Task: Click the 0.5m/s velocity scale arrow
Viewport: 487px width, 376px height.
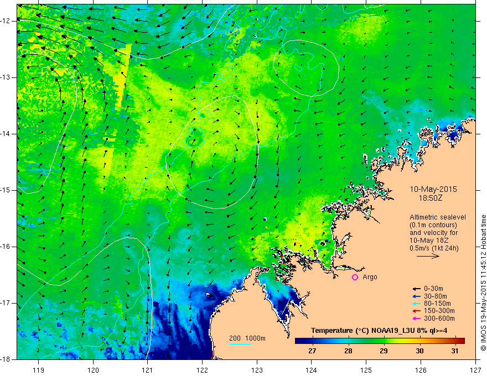Action: (x=428, y=256)
